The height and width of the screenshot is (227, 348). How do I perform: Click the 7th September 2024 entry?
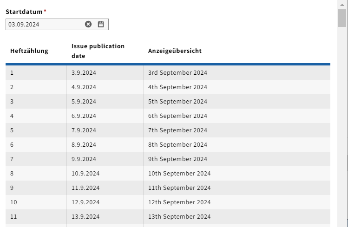[177, 130]
